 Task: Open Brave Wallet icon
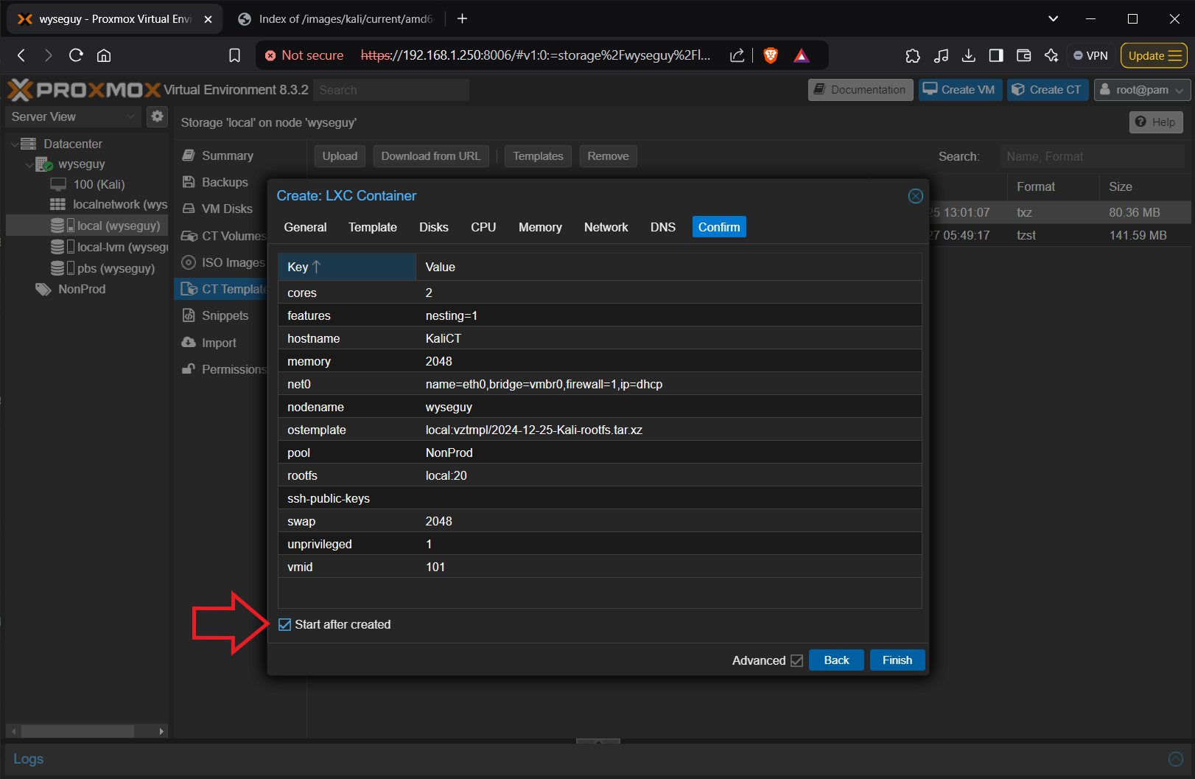point(1023,55)
